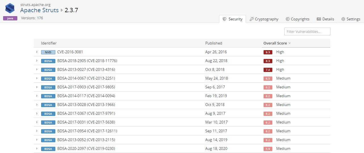Screen dimensions: 364x153
Task: Click the Apache Struts component name link
Action: click(x=39, y=10)
